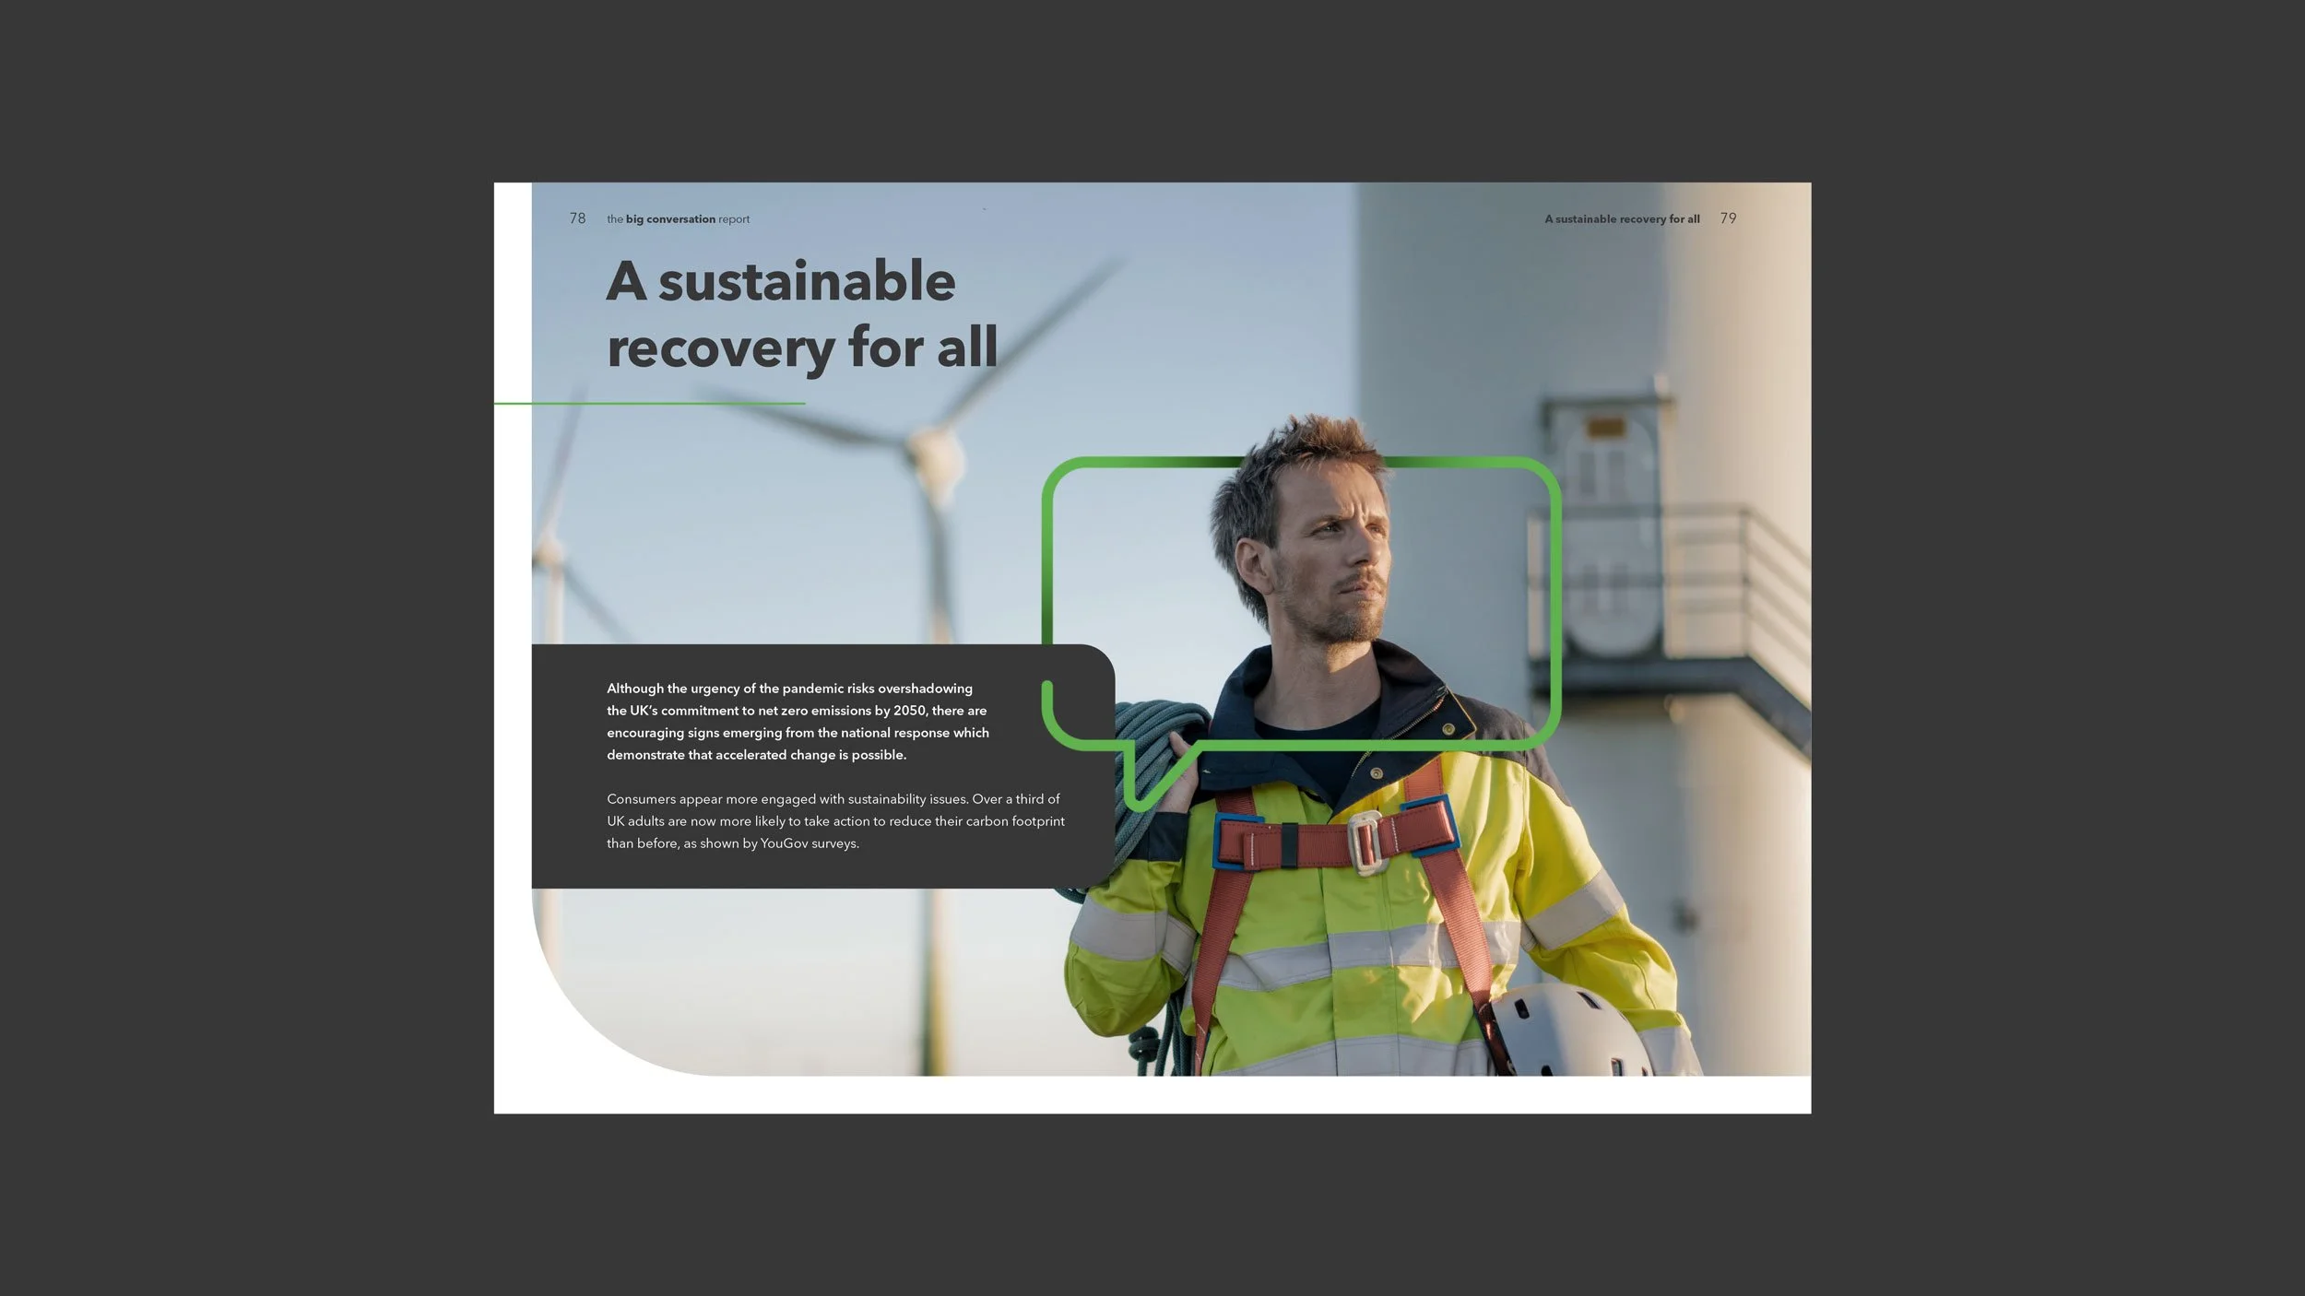Click "the big conversation report" header text
The width and height of the screenshot is (2305, 1296).
point(678,219)
